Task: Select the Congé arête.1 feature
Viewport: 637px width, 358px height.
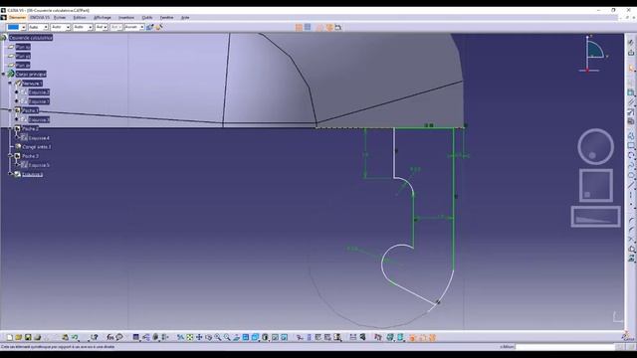Action: click(x=37, y=147)
